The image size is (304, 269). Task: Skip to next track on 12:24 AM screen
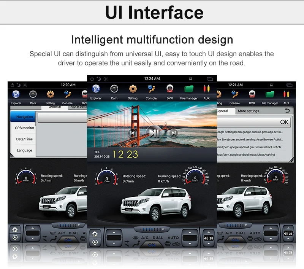click(x=174, y=133)
